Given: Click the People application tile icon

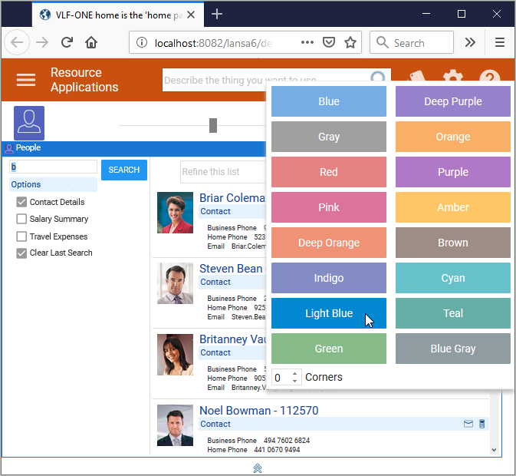Looking at the screenshot, I should 29,123.
